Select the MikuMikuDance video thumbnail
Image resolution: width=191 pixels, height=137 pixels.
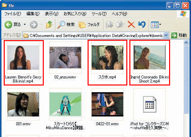click(65, 104)
